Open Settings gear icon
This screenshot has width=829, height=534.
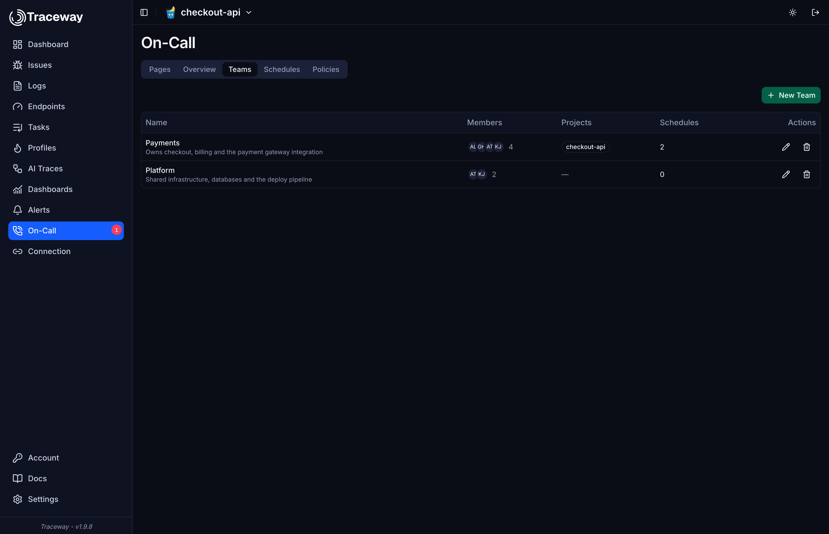pos(17,499)
